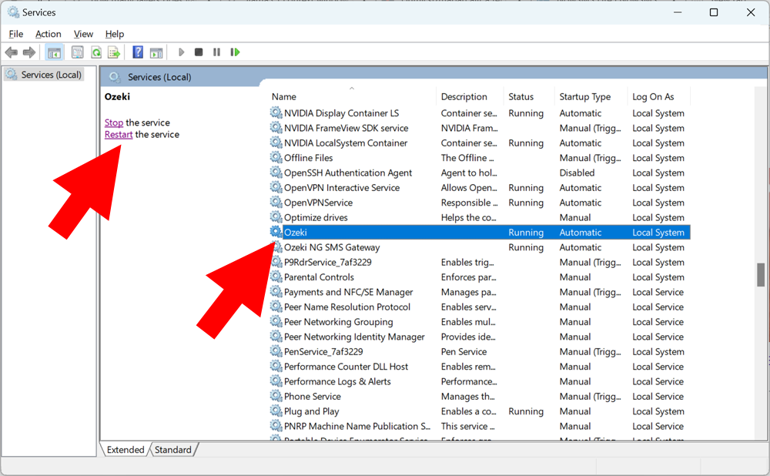Switch to the Extended tab
Image resolution: width=770 pixels, height=476 pixels.
click(126, 450)
